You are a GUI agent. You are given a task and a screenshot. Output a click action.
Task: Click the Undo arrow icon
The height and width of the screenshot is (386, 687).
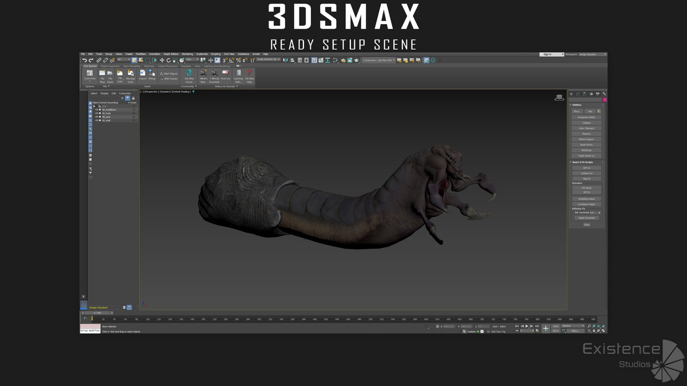pyautogui.click(x=85, y=60)
